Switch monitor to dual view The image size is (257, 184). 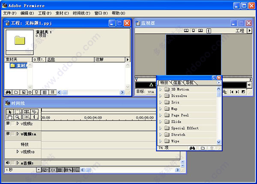pyautogui.click(x=186, y=31)
